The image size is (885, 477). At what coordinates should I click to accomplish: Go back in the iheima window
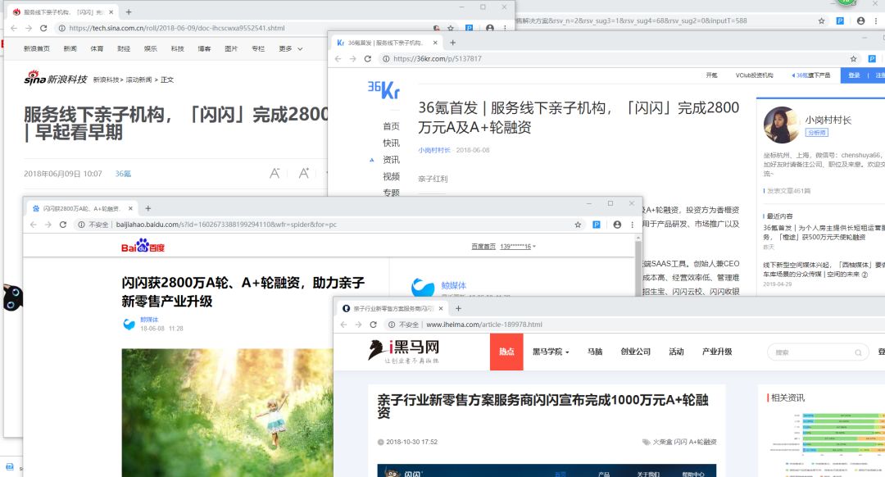point(343,325)
